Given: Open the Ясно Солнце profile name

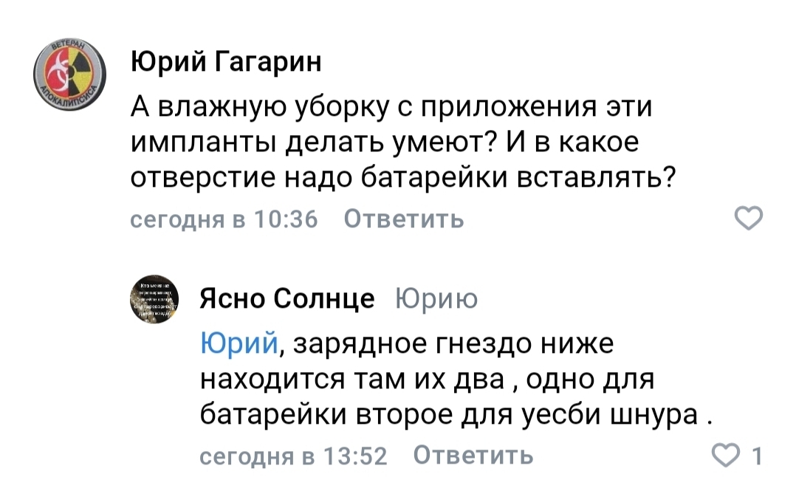Looking at the screenshot, I should pos(288,299).
